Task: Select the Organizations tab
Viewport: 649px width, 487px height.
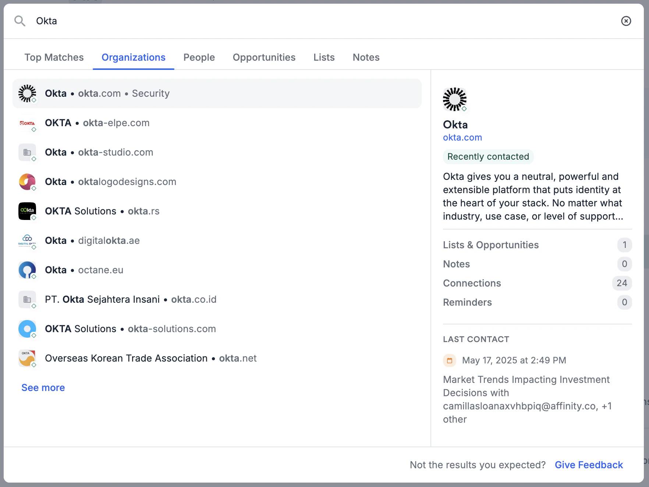Action: (x=134, y=57)
